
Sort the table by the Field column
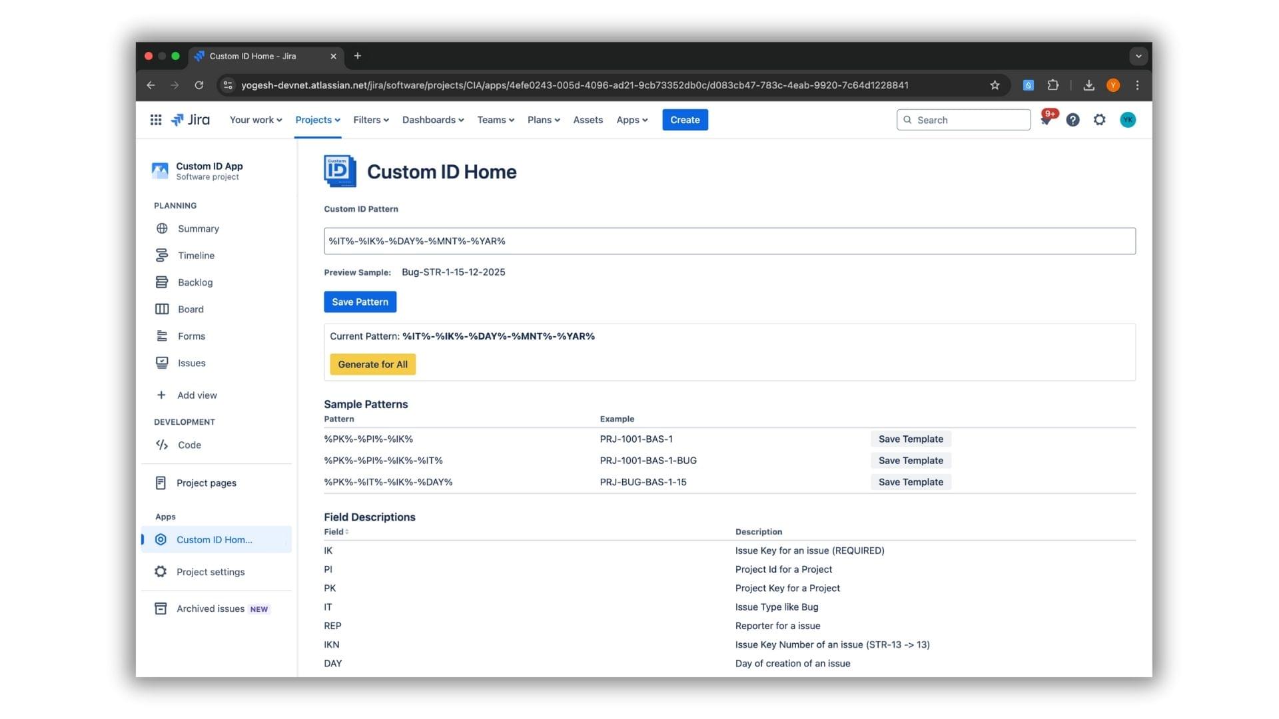point(336,532)
